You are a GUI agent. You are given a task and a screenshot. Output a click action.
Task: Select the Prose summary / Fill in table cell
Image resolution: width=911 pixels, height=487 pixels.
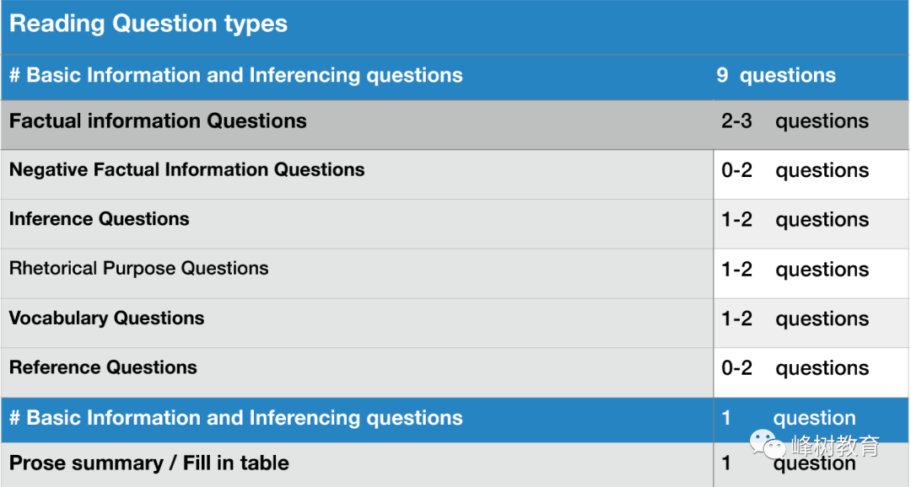coord(358,465)
